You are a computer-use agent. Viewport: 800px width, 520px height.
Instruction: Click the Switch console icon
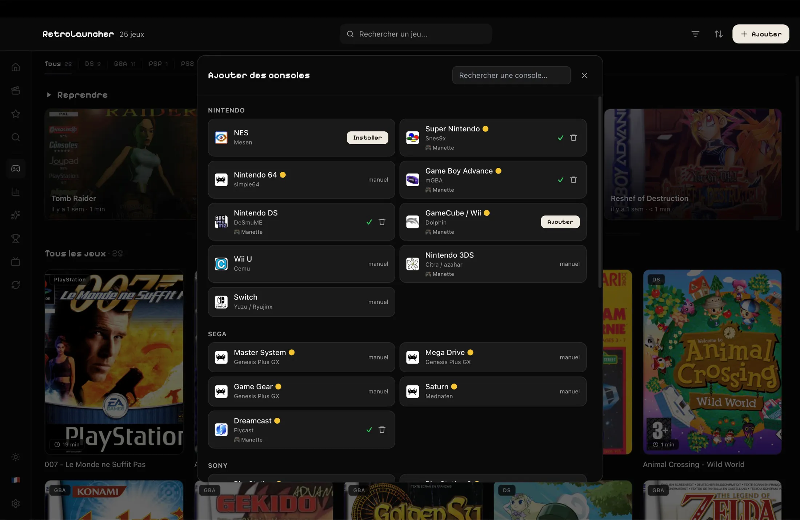[221, 302]
